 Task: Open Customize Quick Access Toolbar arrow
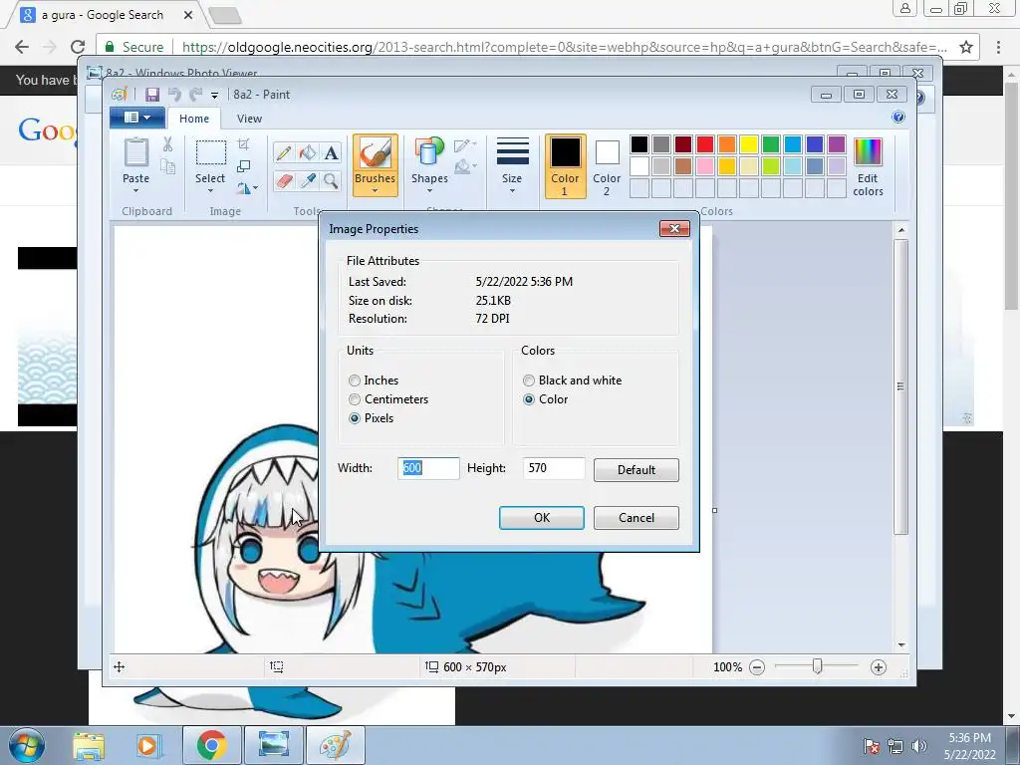point(214,96)
